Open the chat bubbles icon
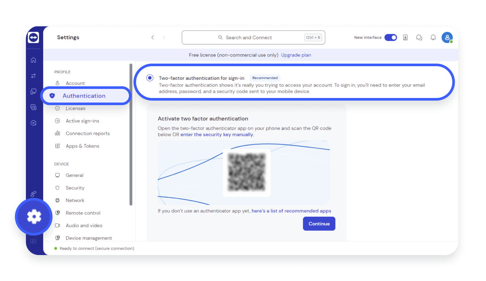Viewport: 486px width, 281px height. [x=419, y=37]
